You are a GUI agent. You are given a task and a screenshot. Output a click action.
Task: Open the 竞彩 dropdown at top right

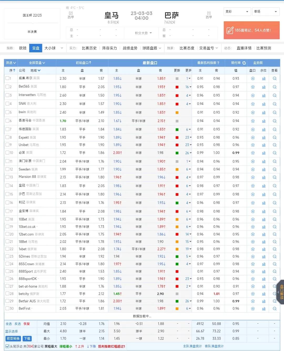[237, 12]
